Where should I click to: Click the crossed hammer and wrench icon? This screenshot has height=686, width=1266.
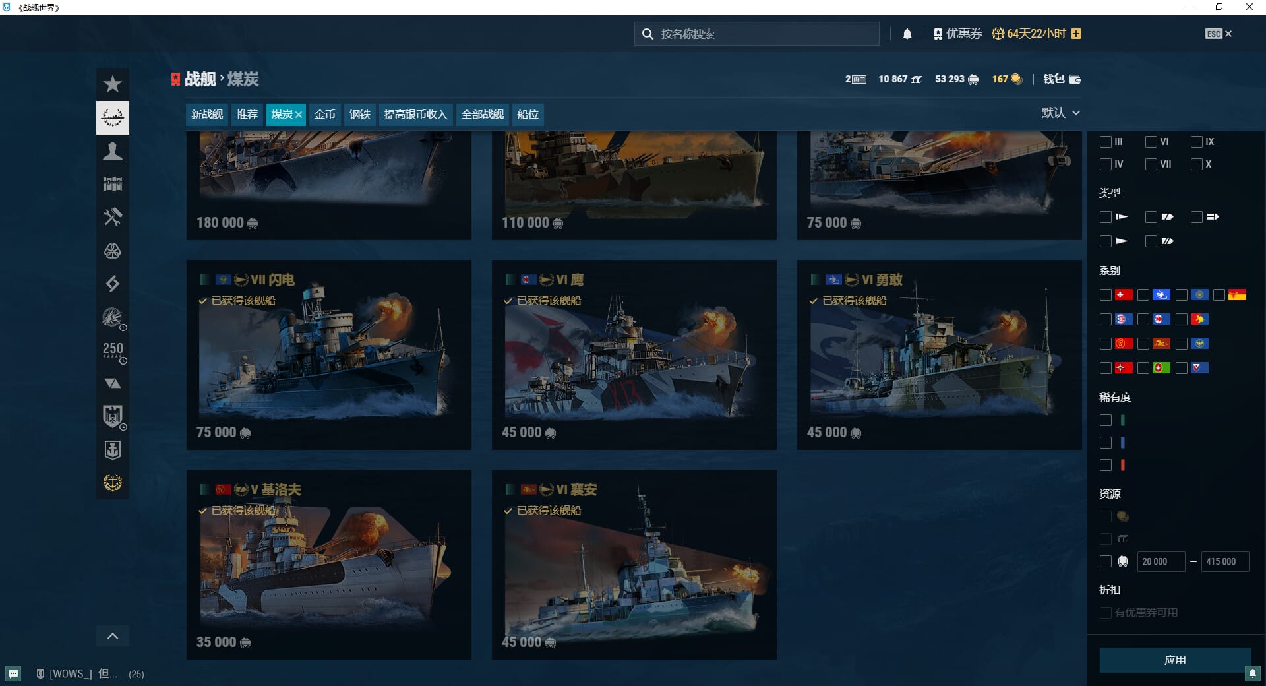point(113,217)
